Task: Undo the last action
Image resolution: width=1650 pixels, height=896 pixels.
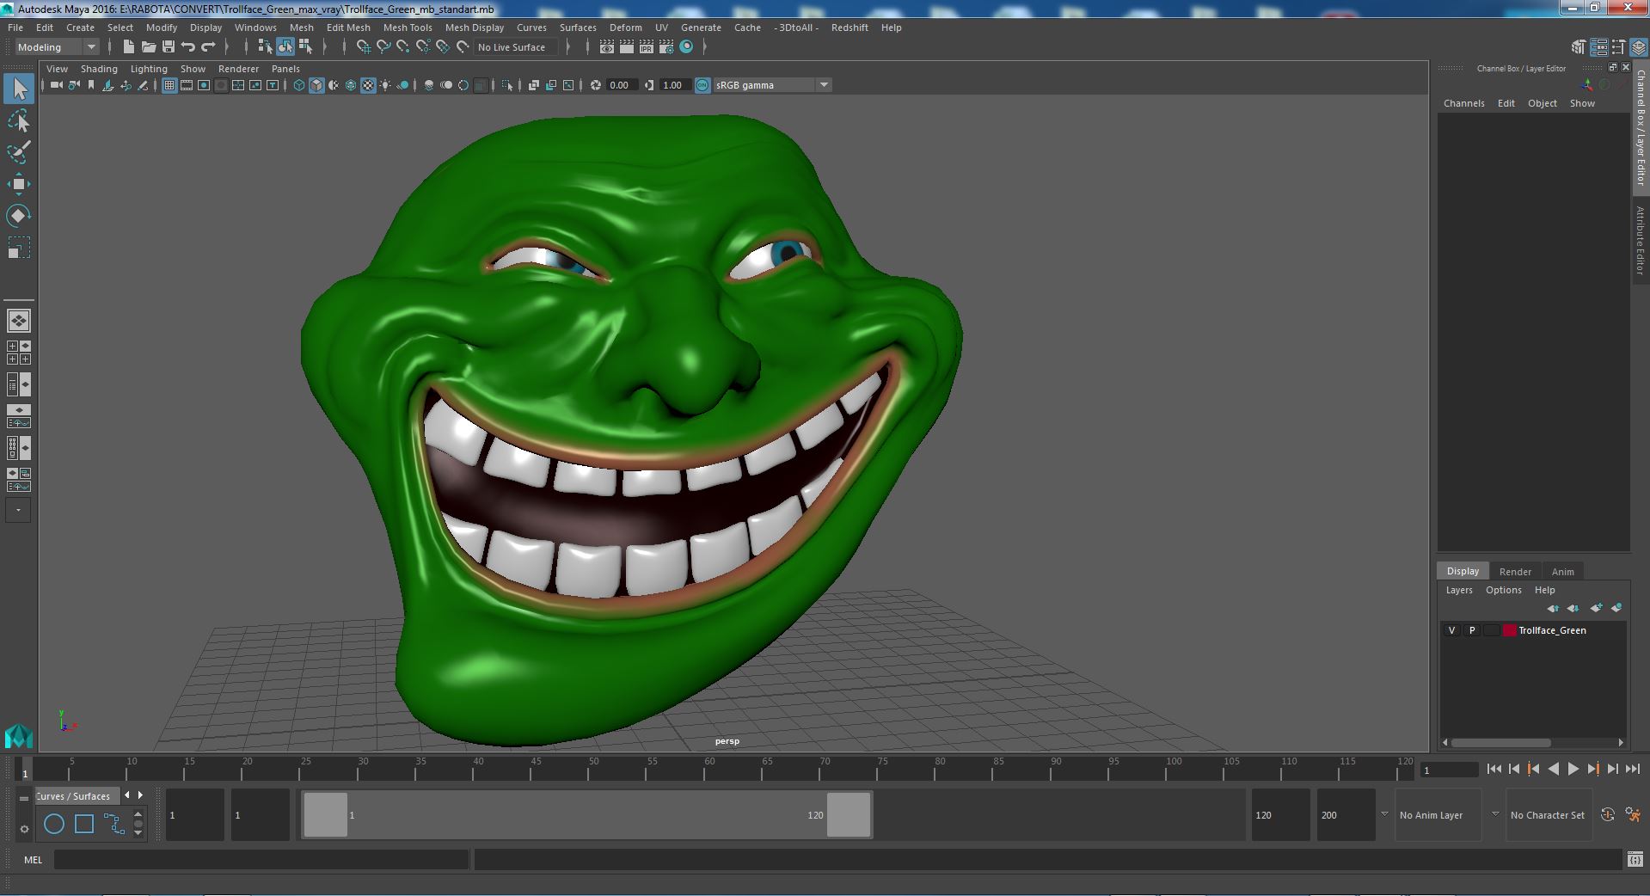Action: (x=187, y=47)
